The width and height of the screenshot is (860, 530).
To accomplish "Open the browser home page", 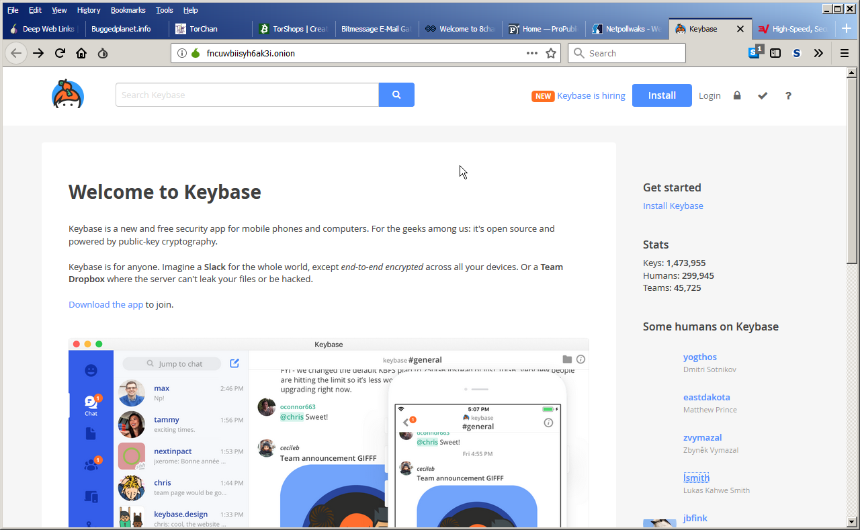I will click(81, 53).
